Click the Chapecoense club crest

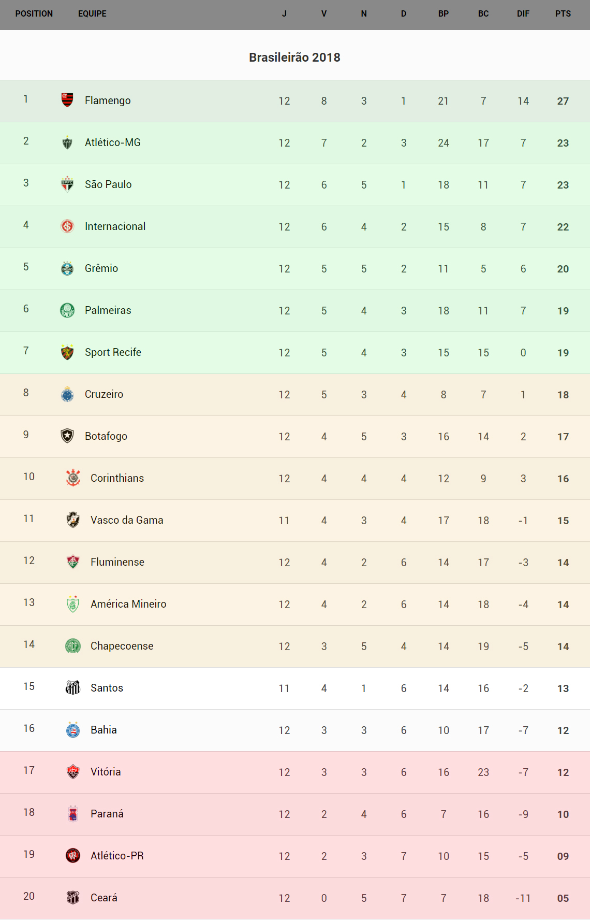point(73,646)
